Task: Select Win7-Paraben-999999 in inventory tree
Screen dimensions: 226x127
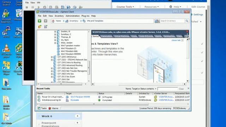Action: [x=71, y=54]
